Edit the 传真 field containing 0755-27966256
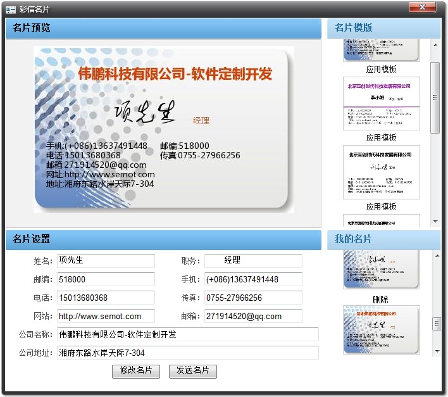Screen dimensions: 448x397 [253, 298]
